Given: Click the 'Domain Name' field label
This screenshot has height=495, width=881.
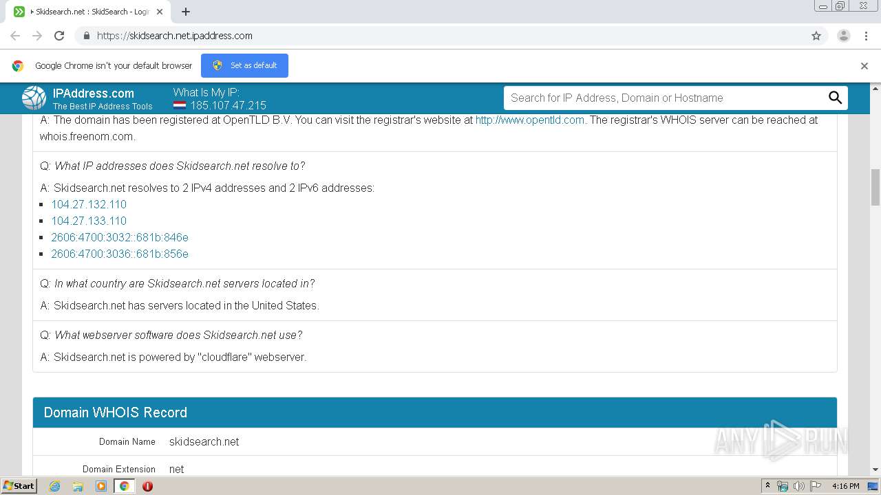Looking at the screenshot, I should click(x=127, y=441).
